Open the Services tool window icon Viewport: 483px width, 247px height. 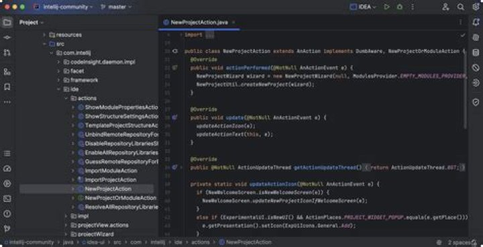point(7,168)
